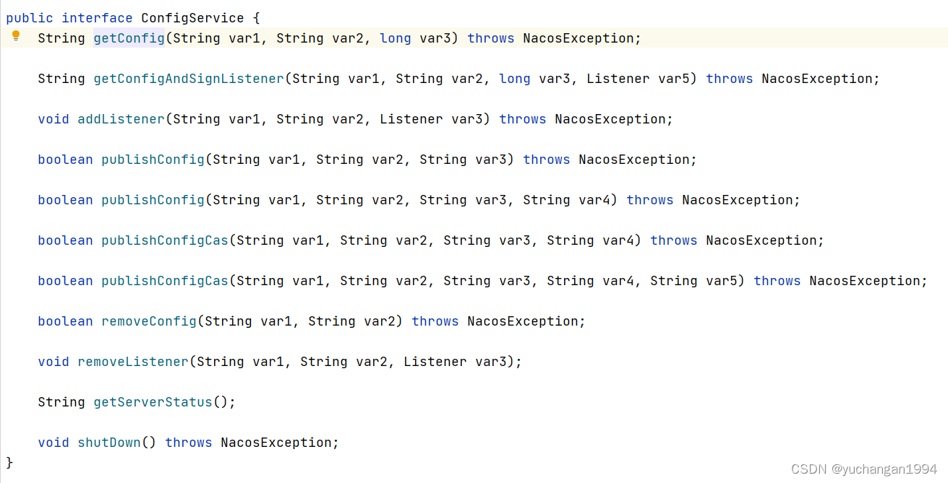
Task: Click the 'public' keyword in the declaration
Action: point(30,18)
